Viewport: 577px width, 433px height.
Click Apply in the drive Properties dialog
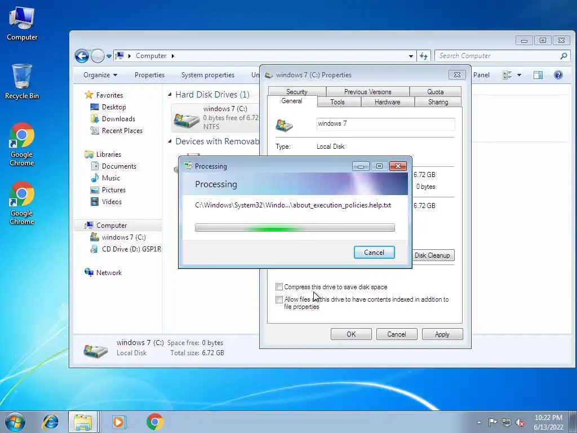(442, 334)
